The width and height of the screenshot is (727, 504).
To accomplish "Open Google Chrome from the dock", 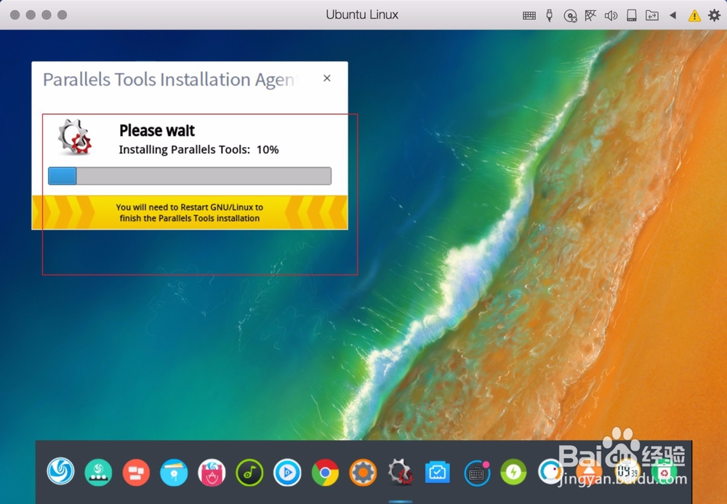I will tap(325, 472).
